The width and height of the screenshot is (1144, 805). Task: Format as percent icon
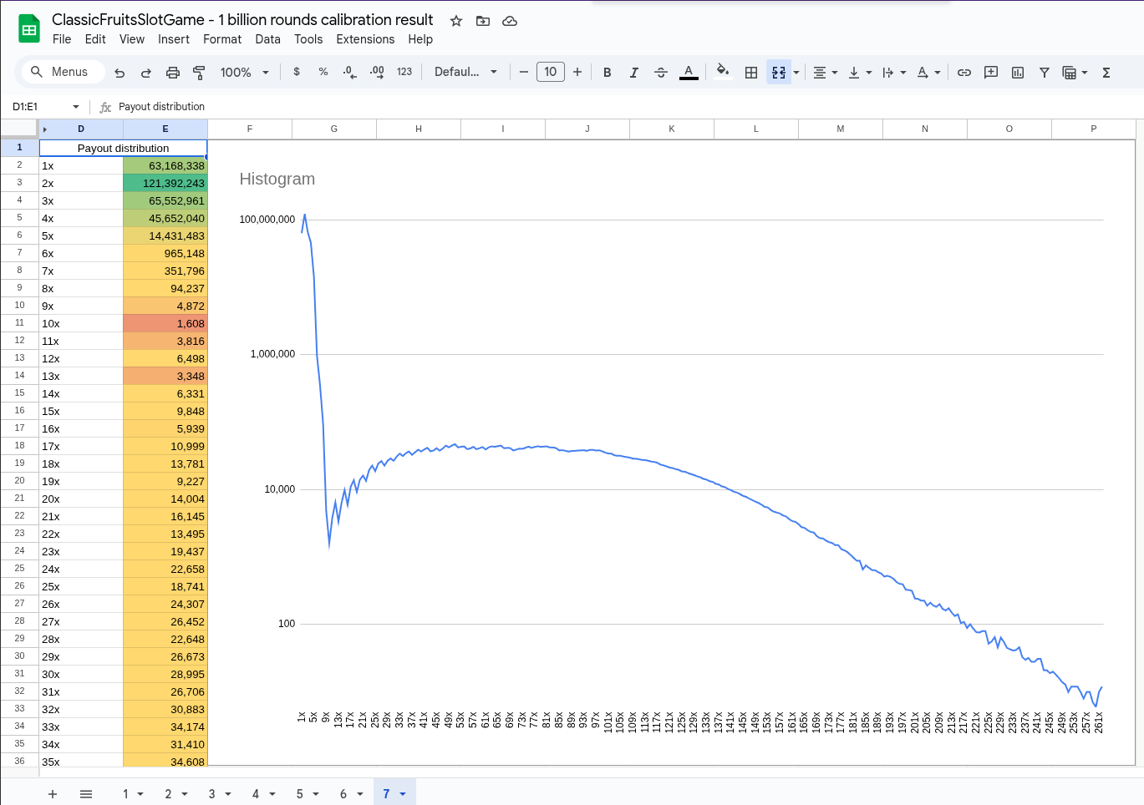[x=323, y=72]
